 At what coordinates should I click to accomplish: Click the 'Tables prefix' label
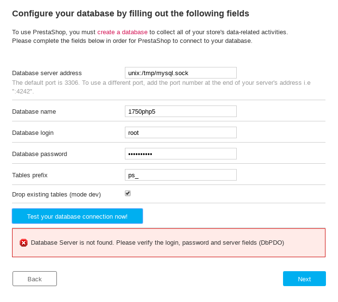(30, 175)
